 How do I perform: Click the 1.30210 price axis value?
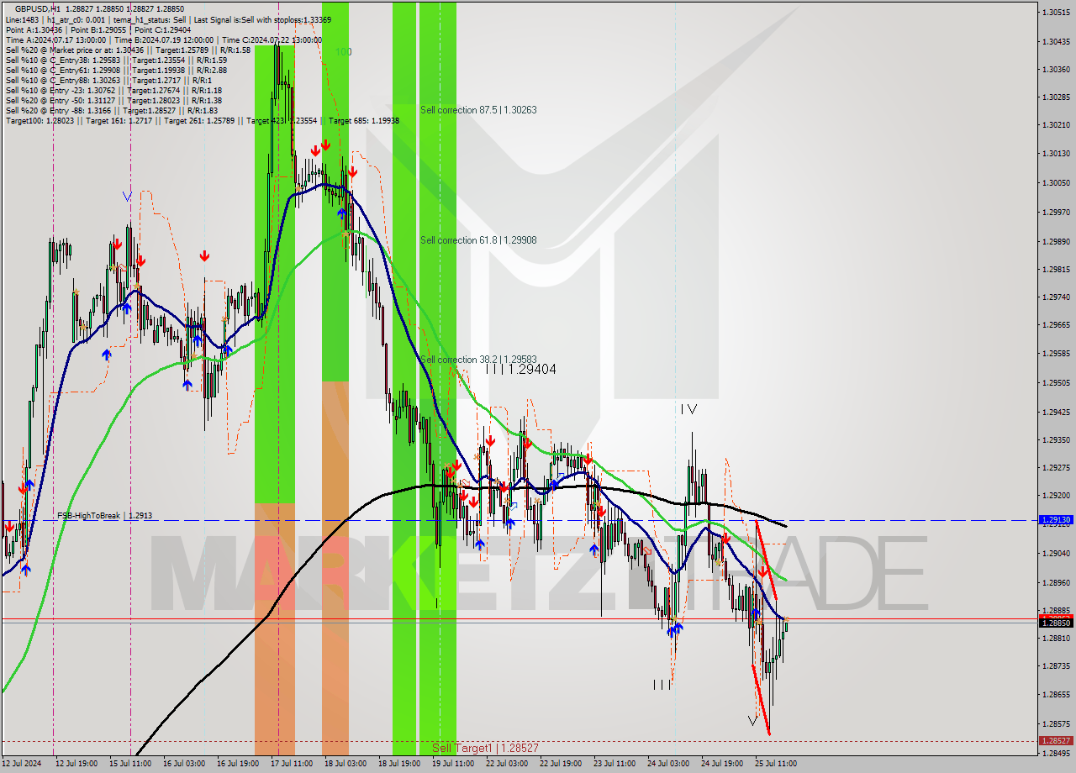click(1056, 124)
